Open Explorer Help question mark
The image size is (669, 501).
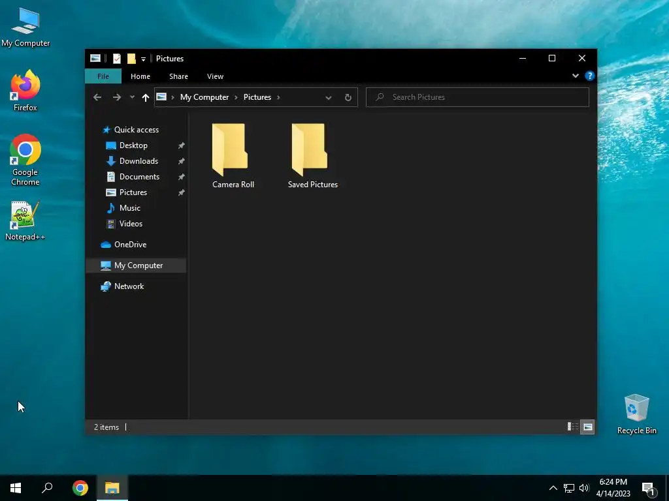click(x=590, y=76)
